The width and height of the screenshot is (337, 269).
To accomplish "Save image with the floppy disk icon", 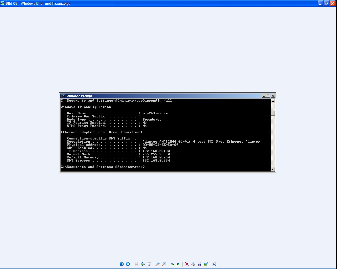I will (x=199, y=264).
